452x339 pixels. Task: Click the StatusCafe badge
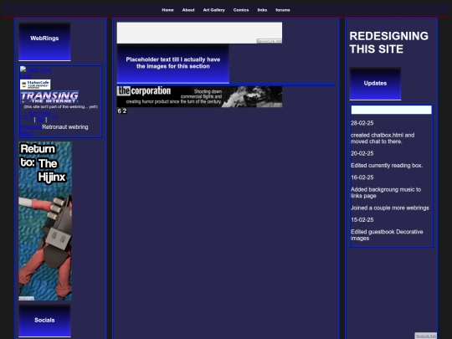(x=35, y=85)
